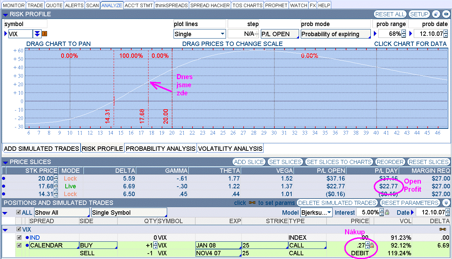Open the BUY side dropdown

tap(98, 245)
